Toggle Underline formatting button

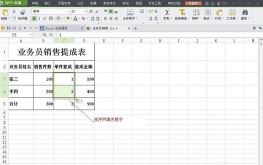(44, 18)
